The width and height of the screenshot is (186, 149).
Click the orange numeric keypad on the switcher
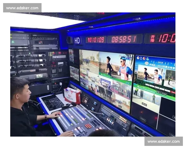tap(88, 126)
